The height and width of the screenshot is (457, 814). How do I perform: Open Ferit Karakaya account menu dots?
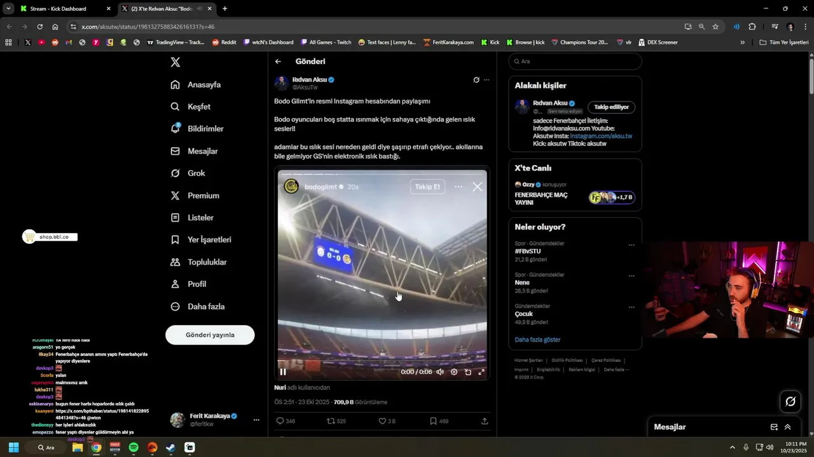(x=256, y=420)
